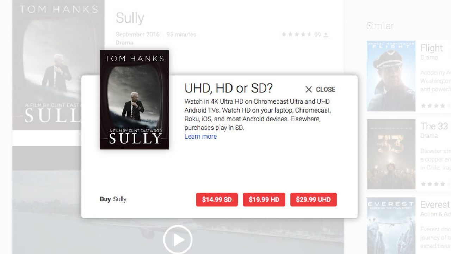Select the Everest title in Similar
Screen dimensions: 451x254
pyautogui.click(x=435, y=205)
